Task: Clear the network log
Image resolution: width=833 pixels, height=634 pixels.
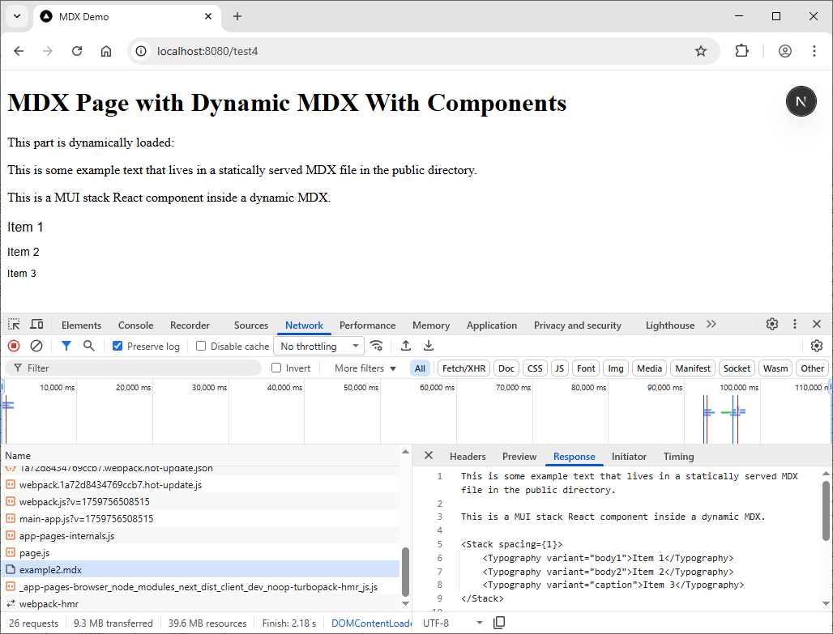Action: [x=36, y=346]
